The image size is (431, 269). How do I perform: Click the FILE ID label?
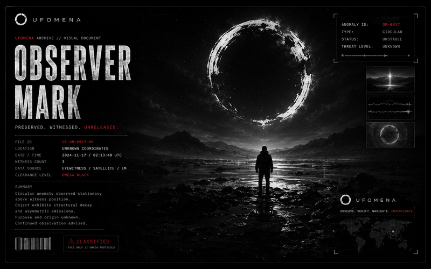click(23, 142)
